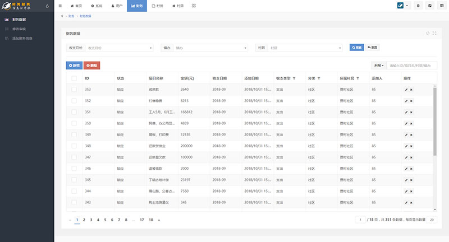Edit row 352 using the pencil icon
Screen dimensions: 449x242
coord(406,101)
